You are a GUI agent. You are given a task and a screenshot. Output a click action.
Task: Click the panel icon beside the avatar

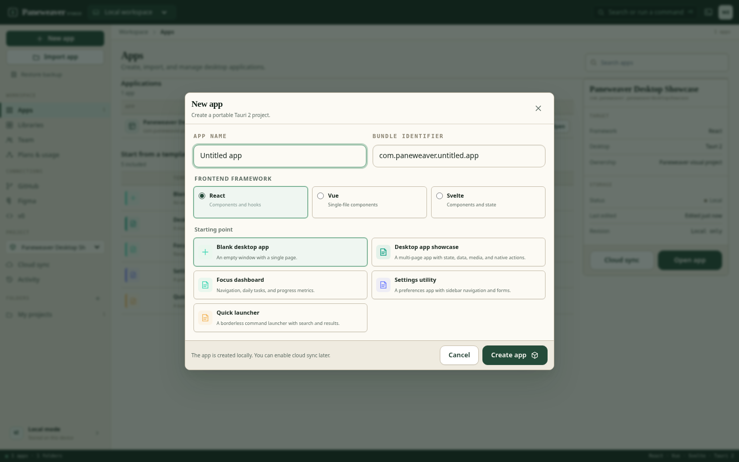point(708,12)
